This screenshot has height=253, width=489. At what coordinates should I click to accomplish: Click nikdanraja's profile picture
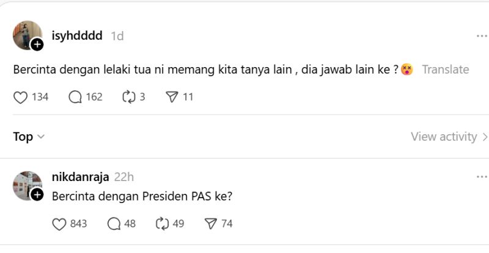(27, 185)
